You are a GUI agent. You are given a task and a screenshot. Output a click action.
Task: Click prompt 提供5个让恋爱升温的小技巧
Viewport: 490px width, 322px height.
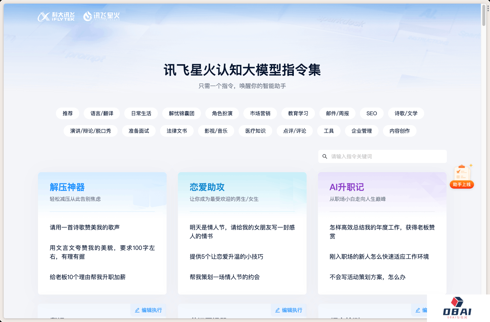[x=226, y=257]
